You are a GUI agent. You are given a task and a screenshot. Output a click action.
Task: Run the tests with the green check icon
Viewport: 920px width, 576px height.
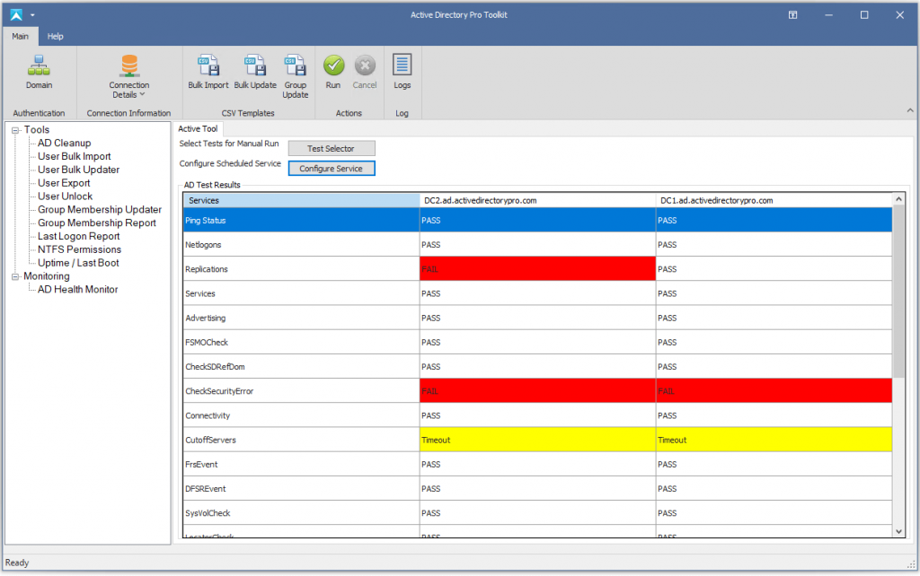click(x=333, y=65)
